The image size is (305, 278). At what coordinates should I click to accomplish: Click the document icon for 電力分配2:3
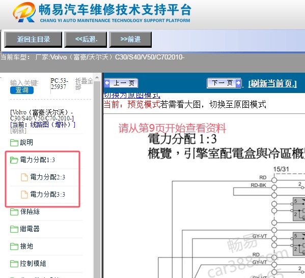[24, 177]
